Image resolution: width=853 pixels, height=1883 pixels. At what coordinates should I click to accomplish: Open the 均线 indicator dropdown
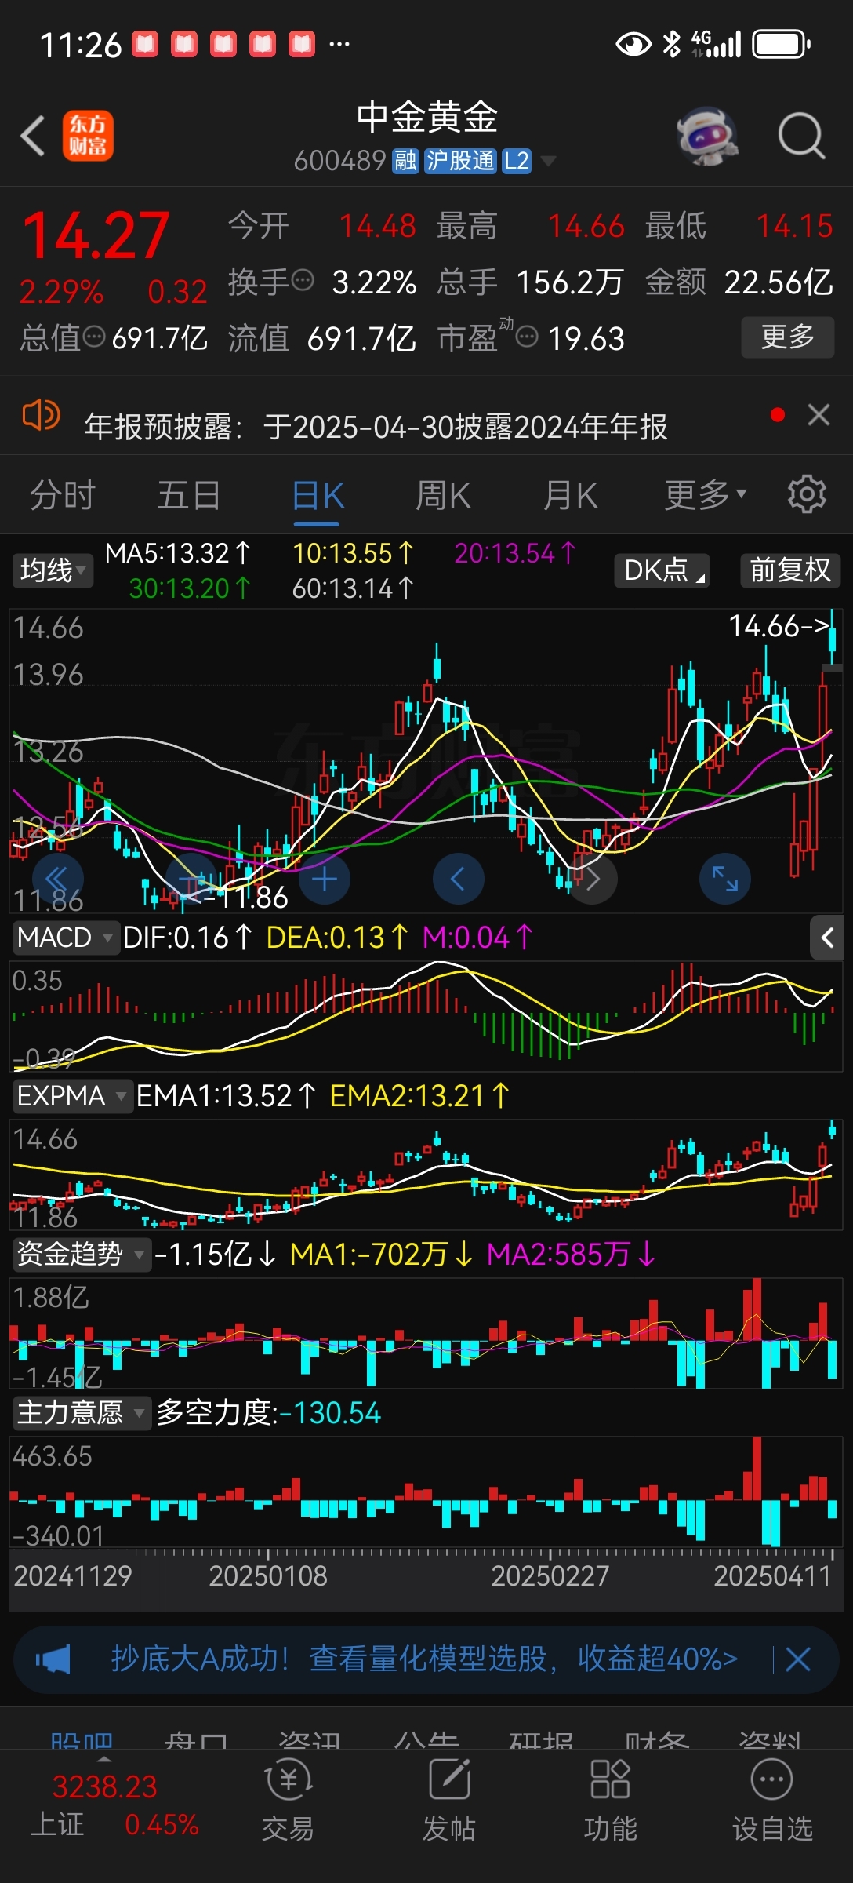coord(53,570)
